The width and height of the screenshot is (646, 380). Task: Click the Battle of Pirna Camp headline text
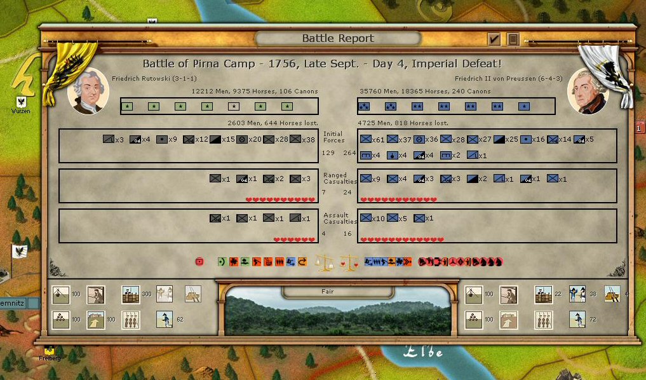pos(321,64)
